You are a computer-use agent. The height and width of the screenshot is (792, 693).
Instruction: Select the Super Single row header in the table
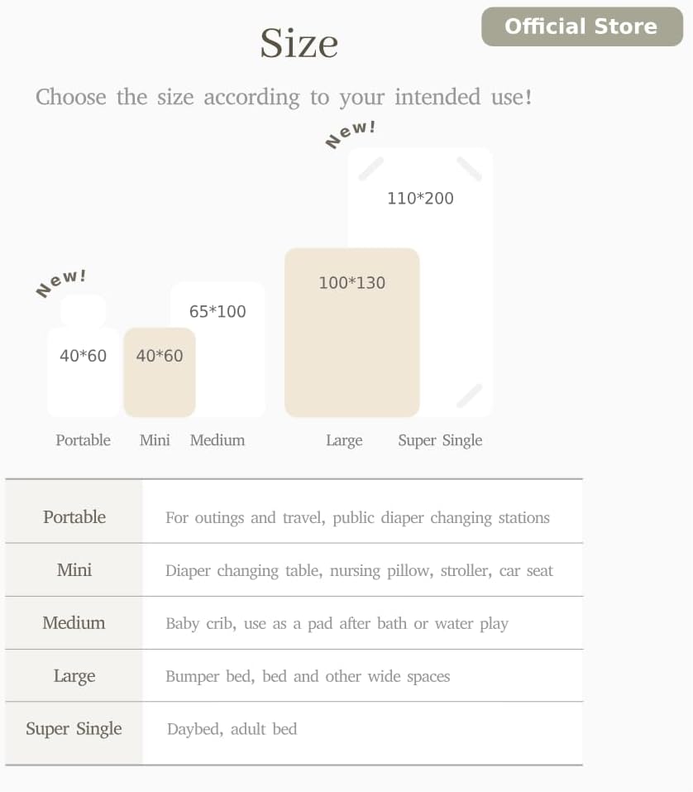74,729
